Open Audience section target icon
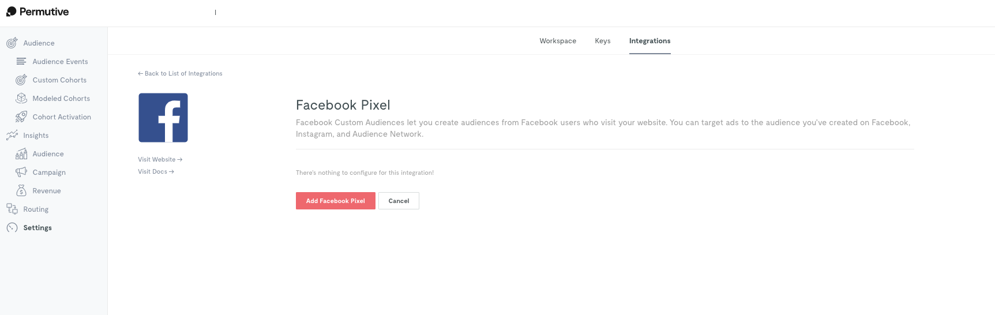 click(x=12, y=43)
